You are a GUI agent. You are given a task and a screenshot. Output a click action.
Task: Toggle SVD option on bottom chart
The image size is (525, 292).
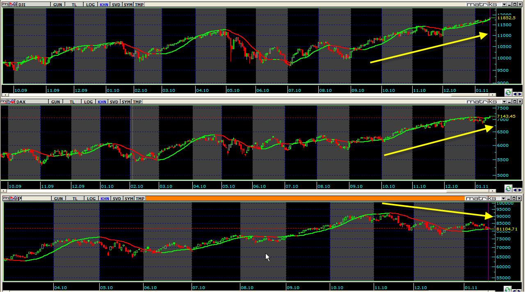click(117, 198)
